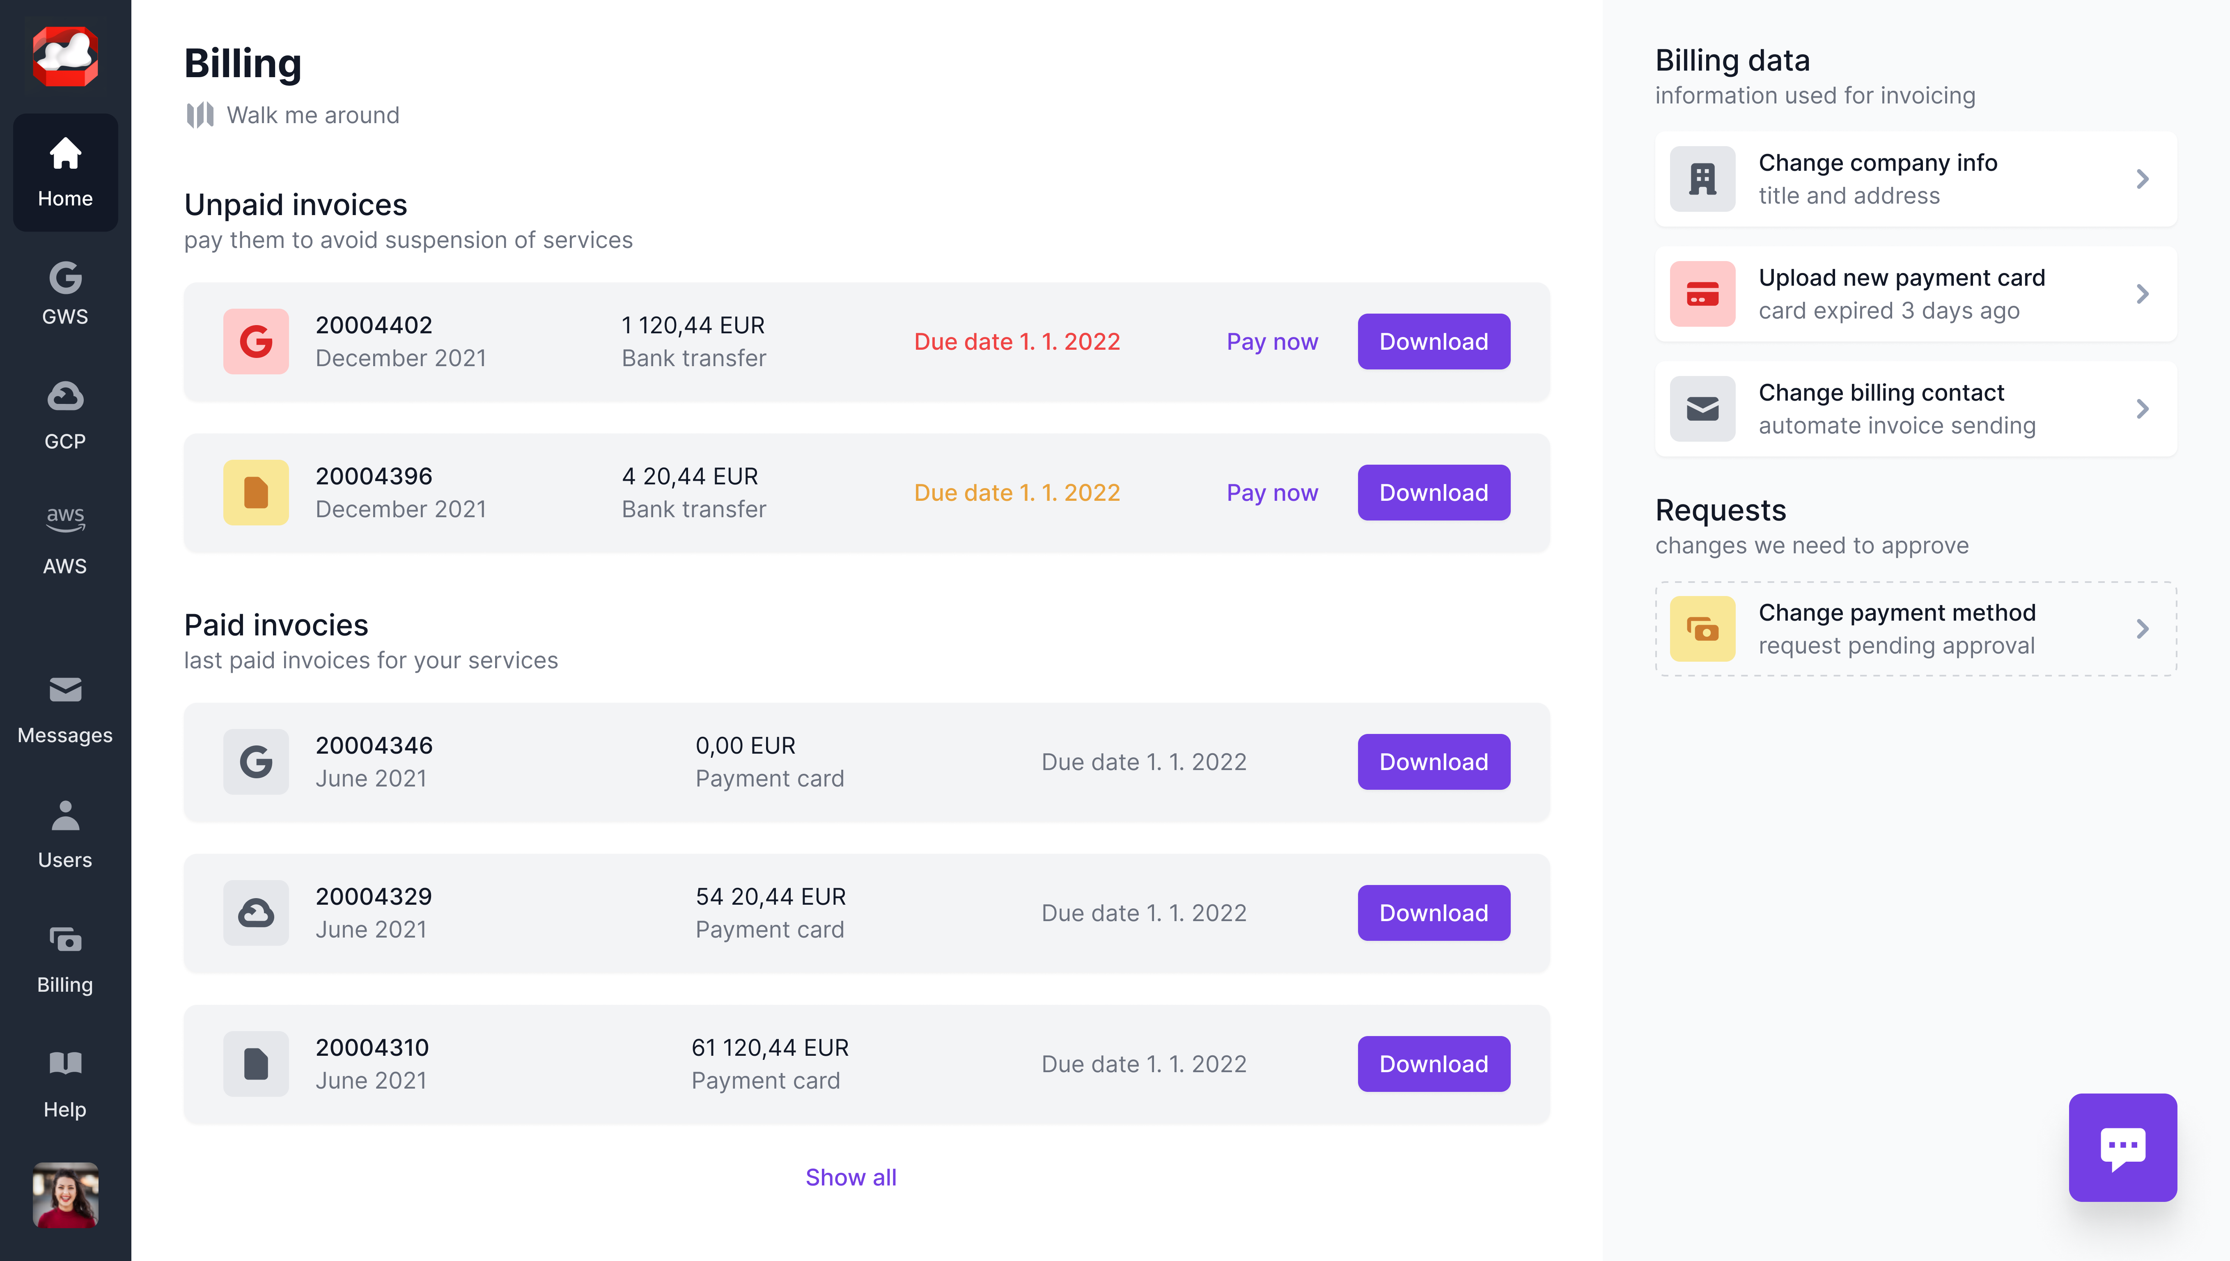
Task: Download paid invoice 20004346
Action: coord(1433,761)
